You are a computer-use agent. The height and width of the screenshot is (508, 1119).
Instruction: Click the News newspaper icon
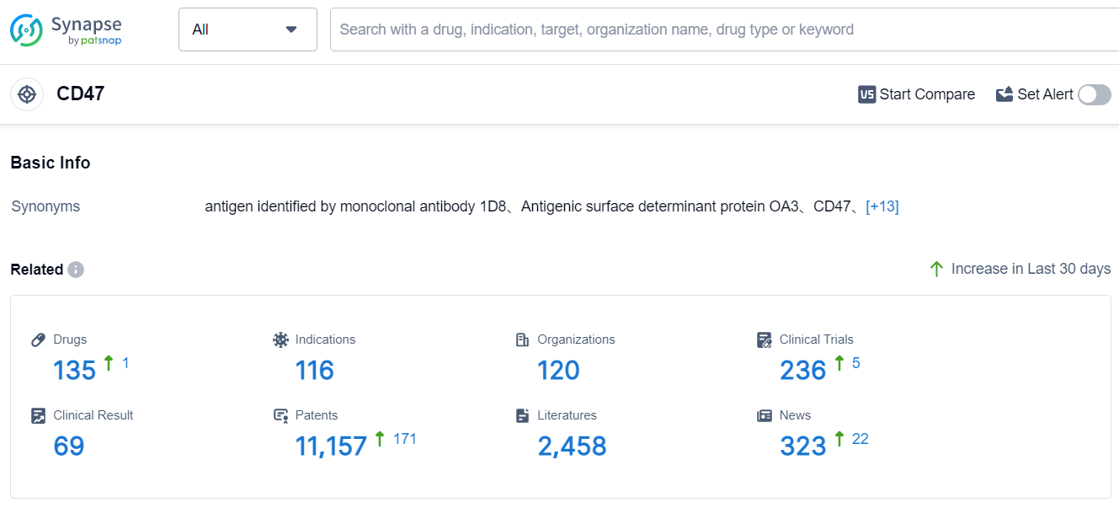click(765, 415)
